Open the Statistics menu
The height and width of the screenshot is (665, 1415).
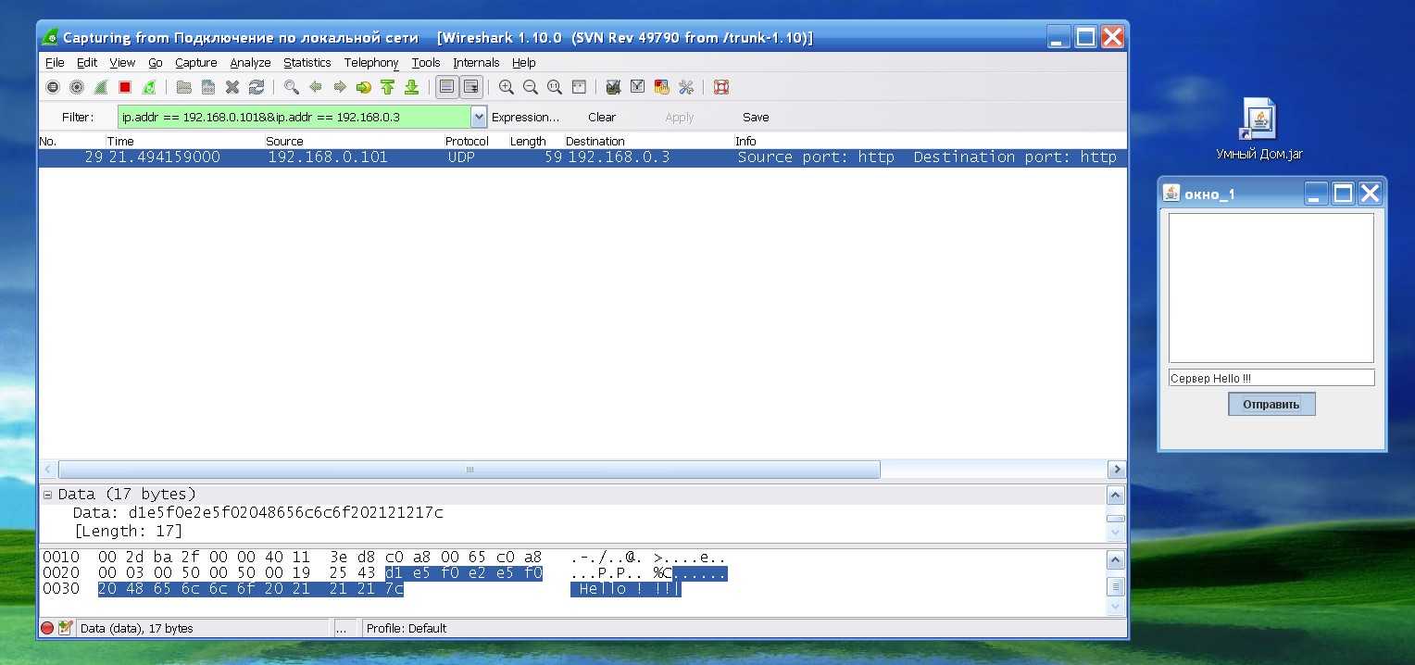[307, 63]
